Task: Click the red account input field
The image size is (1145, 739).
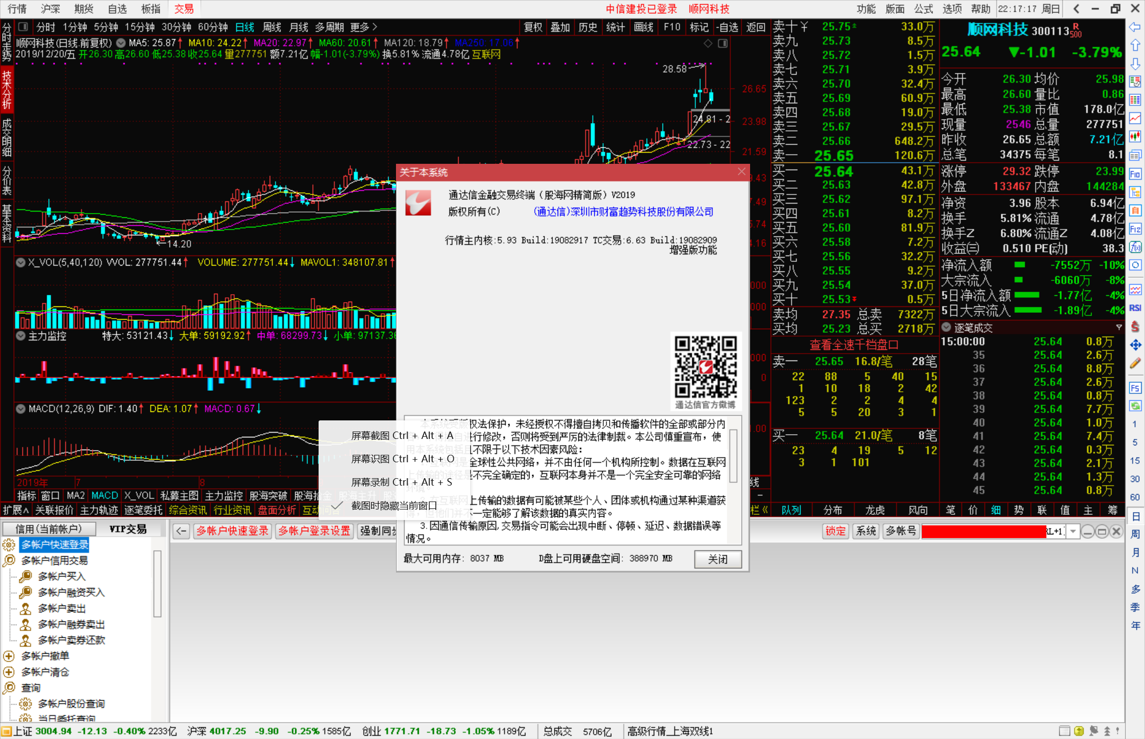Action: [984, 531]
